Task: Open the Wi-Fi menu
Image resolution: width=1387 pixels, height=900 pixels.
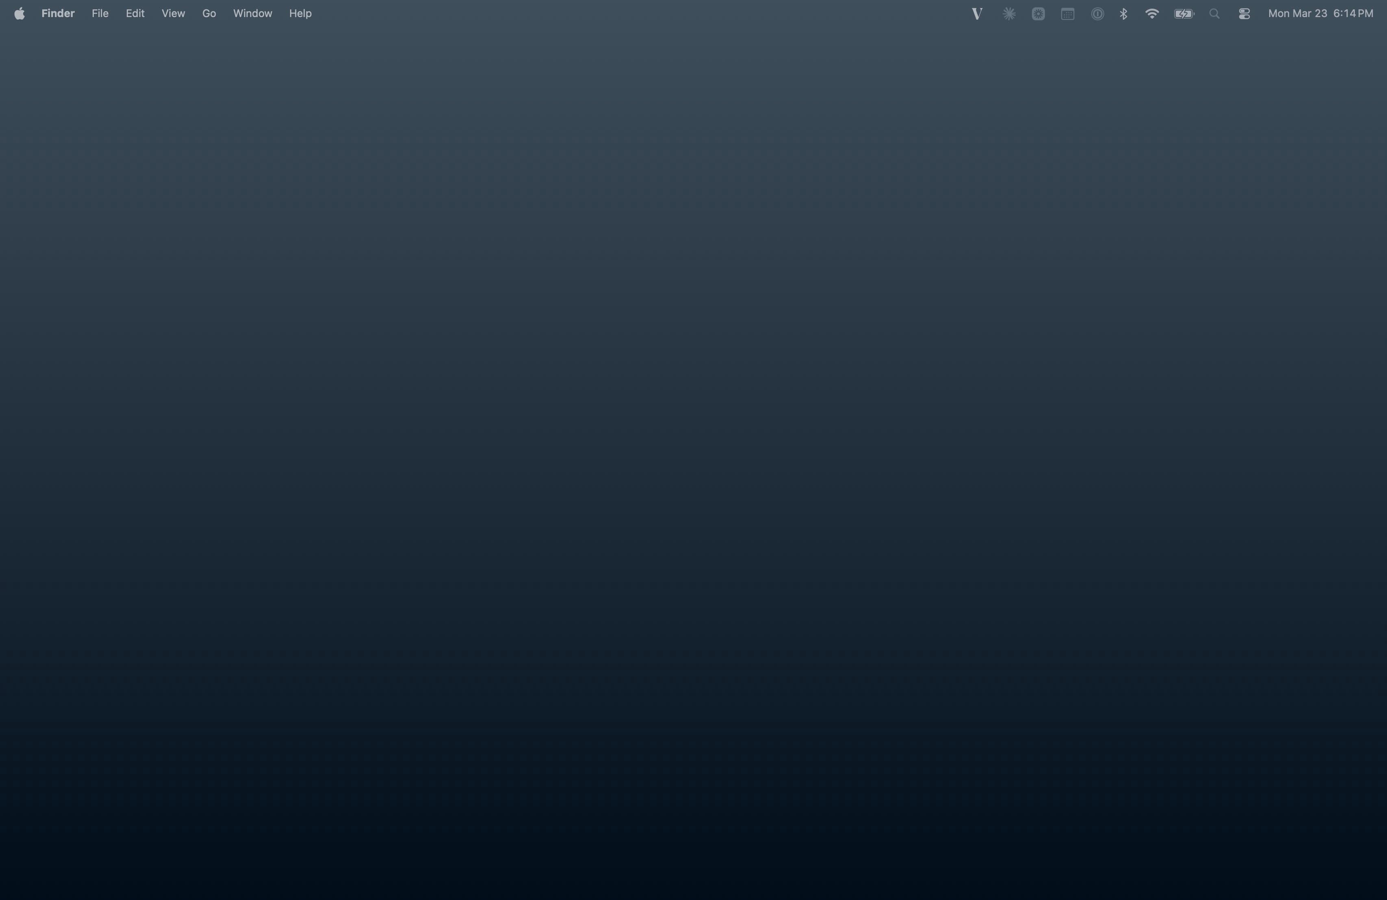Action: click(1152, 13)
